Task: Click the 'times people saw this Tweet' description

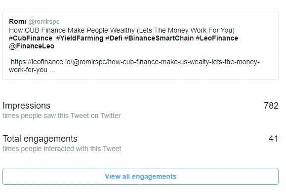Action: 61,116
